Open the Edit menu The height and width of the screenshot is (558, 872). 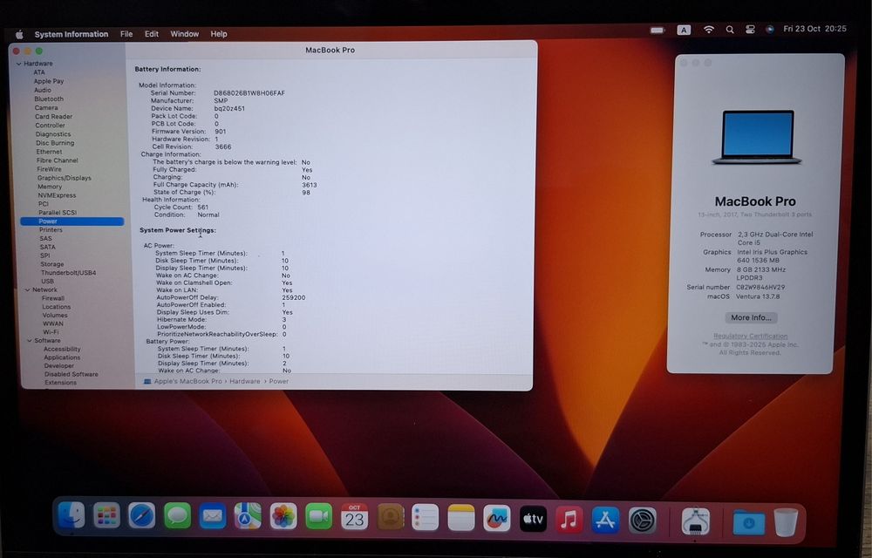[151, 34]
